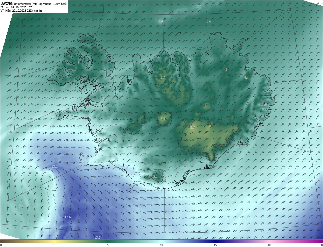
Task: Pick the 3.7 value over the highlands
Action: point(163,77)
